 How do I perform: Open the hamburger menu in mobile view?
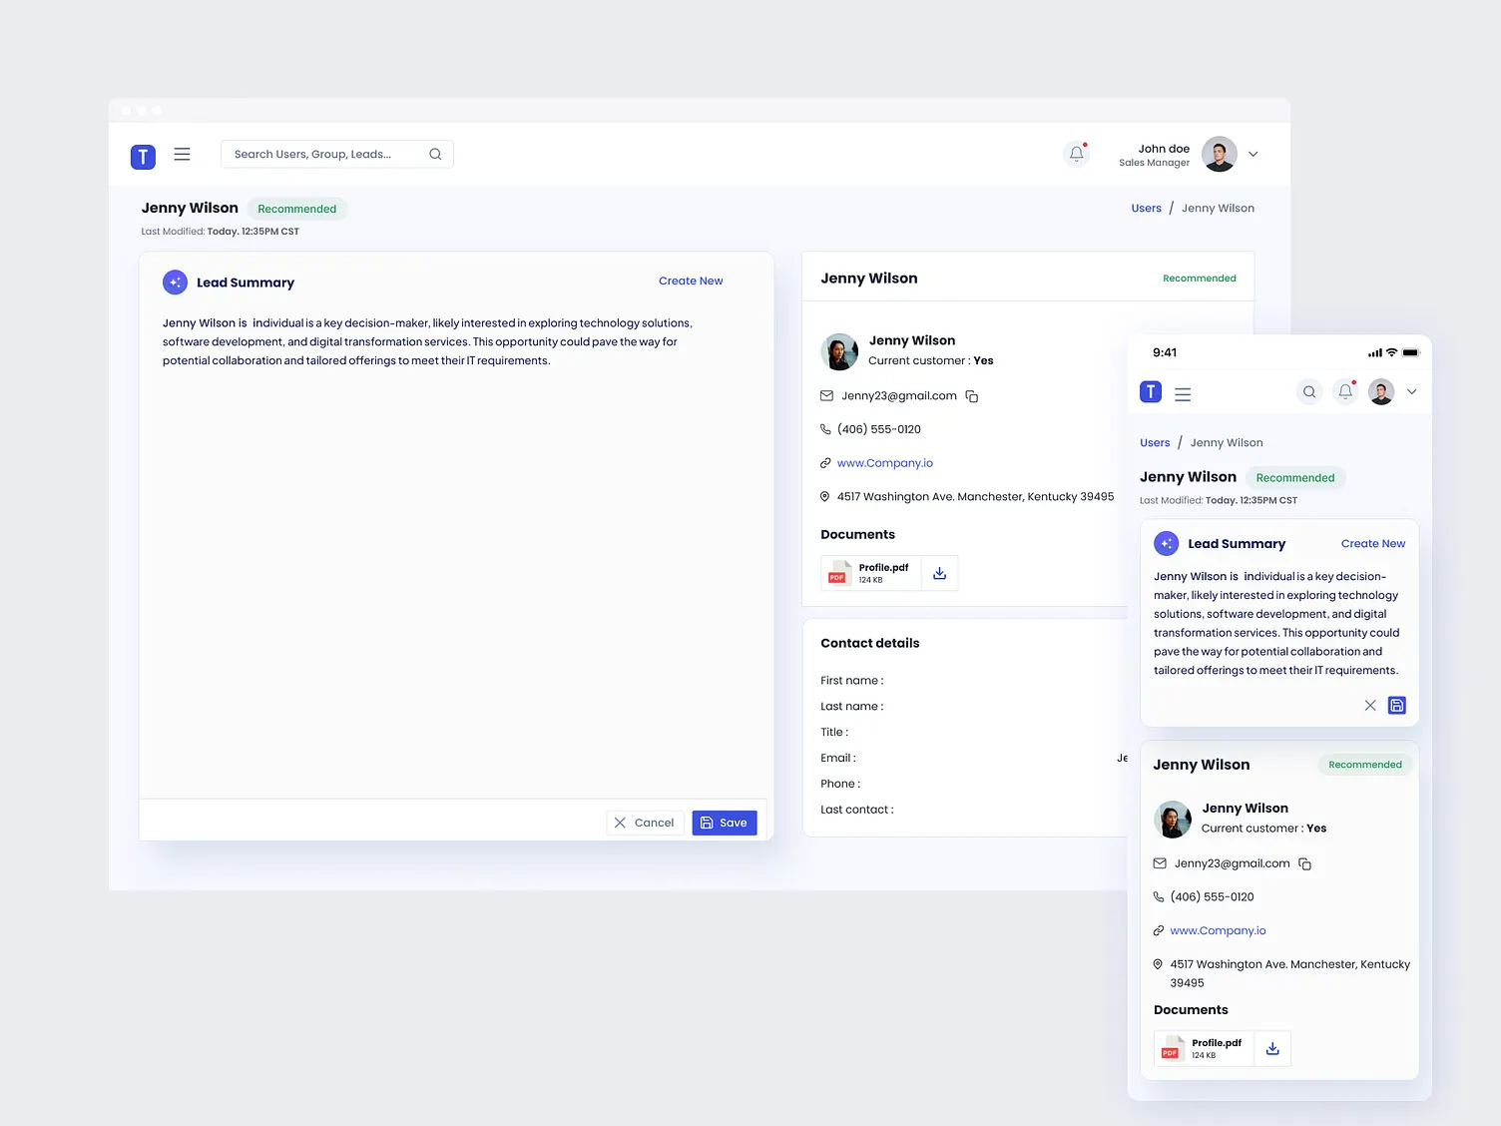pyautogui.click(x=1183, y=394)
